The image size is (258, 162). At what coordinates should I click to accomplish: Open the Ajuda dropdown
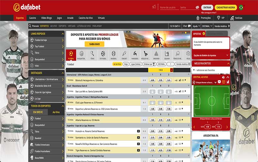196,26
